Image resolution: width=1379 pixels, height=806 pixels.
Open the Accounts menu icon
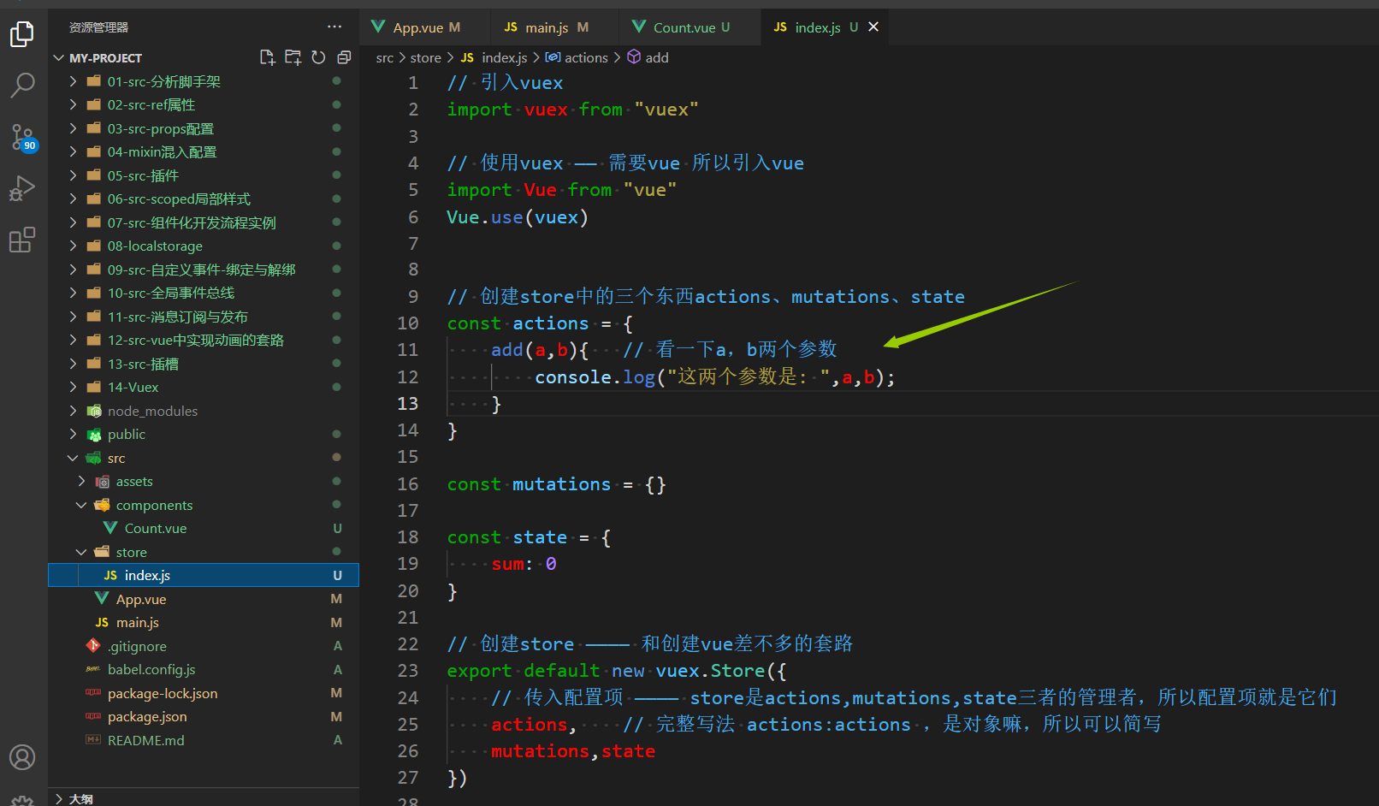(22, 757)
